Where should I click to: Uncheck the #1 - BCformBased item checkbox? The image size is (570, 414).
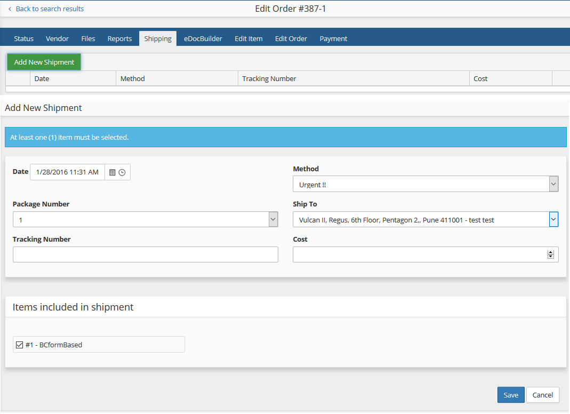[20, 345]
